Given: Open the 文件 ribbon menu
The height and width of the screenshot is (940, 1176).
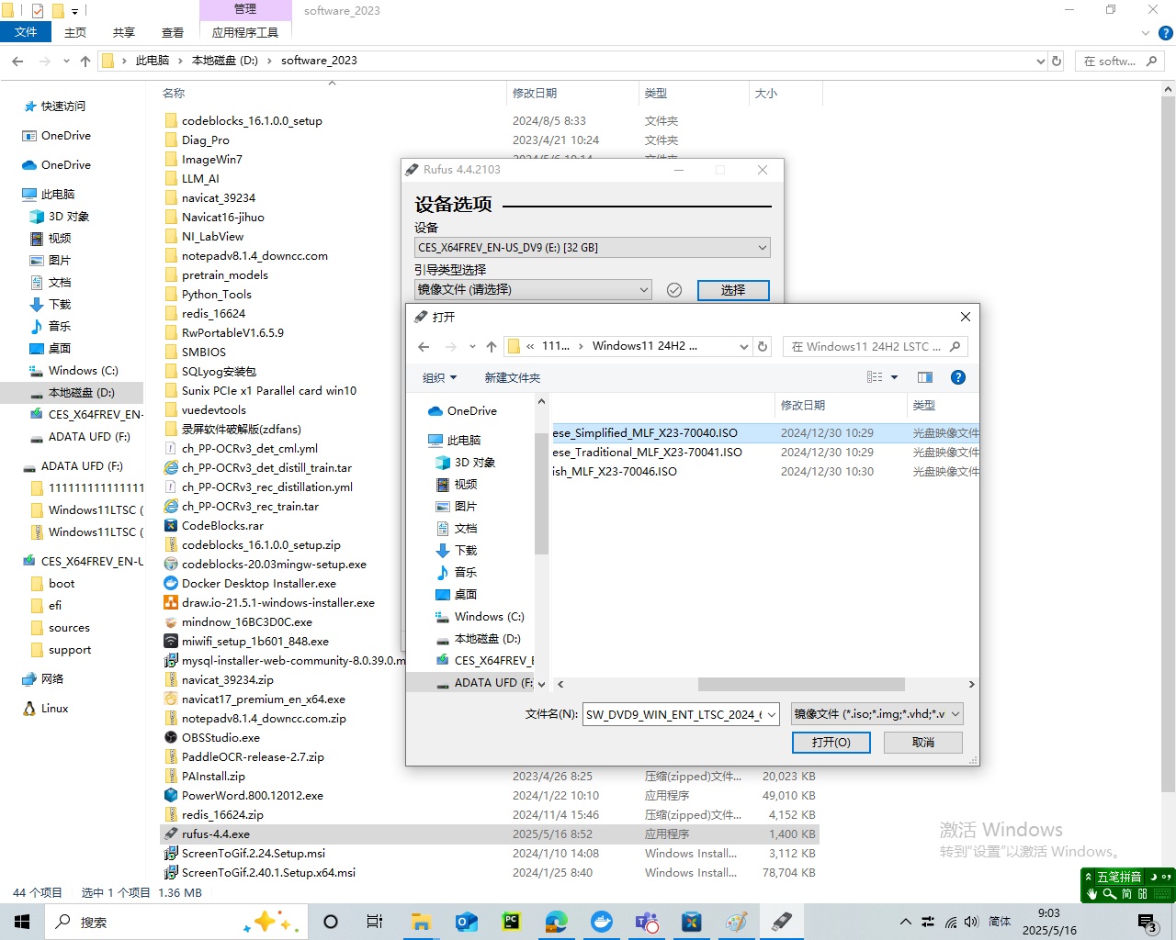Looking at the screenshot, I should (26, 32).
